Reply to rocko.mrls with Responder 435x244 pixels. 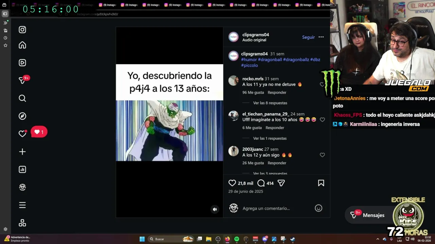point(277,93)
